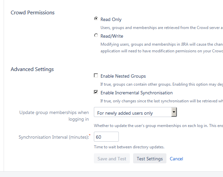Select the Read Only radio button
Screen dimensions: 223x177
[x=96, y=19]
